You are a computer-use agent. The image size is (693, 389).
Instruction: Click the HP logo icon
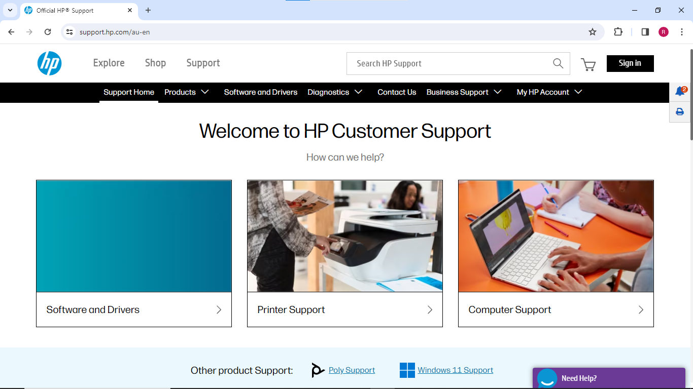[x=49, y=63]
